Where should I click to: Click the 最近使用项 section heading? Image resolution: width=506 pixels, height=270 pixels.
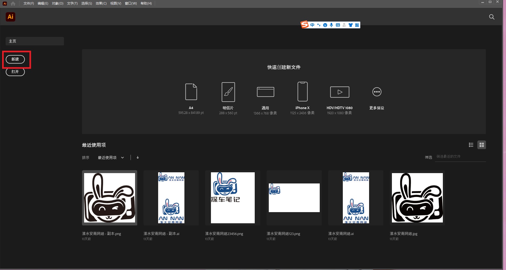pos(94,145)
